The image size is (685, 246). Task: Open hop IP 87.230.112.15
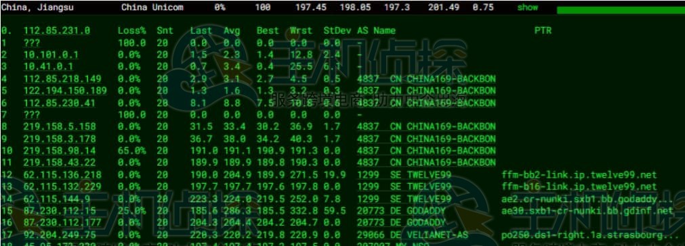point(60,211)
